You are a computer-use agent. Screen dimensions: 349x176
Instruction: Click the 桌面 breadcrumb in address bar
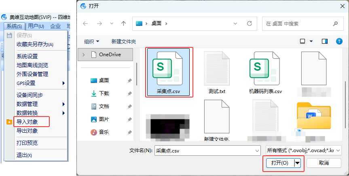point(156,23)
